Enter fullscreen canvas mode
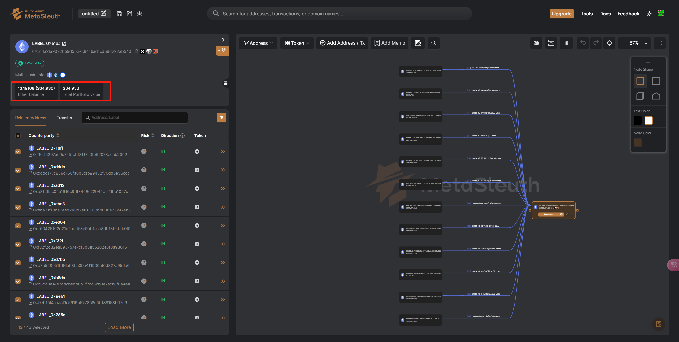This screenshot has width=679, height=342. click(x=660, y=43)
